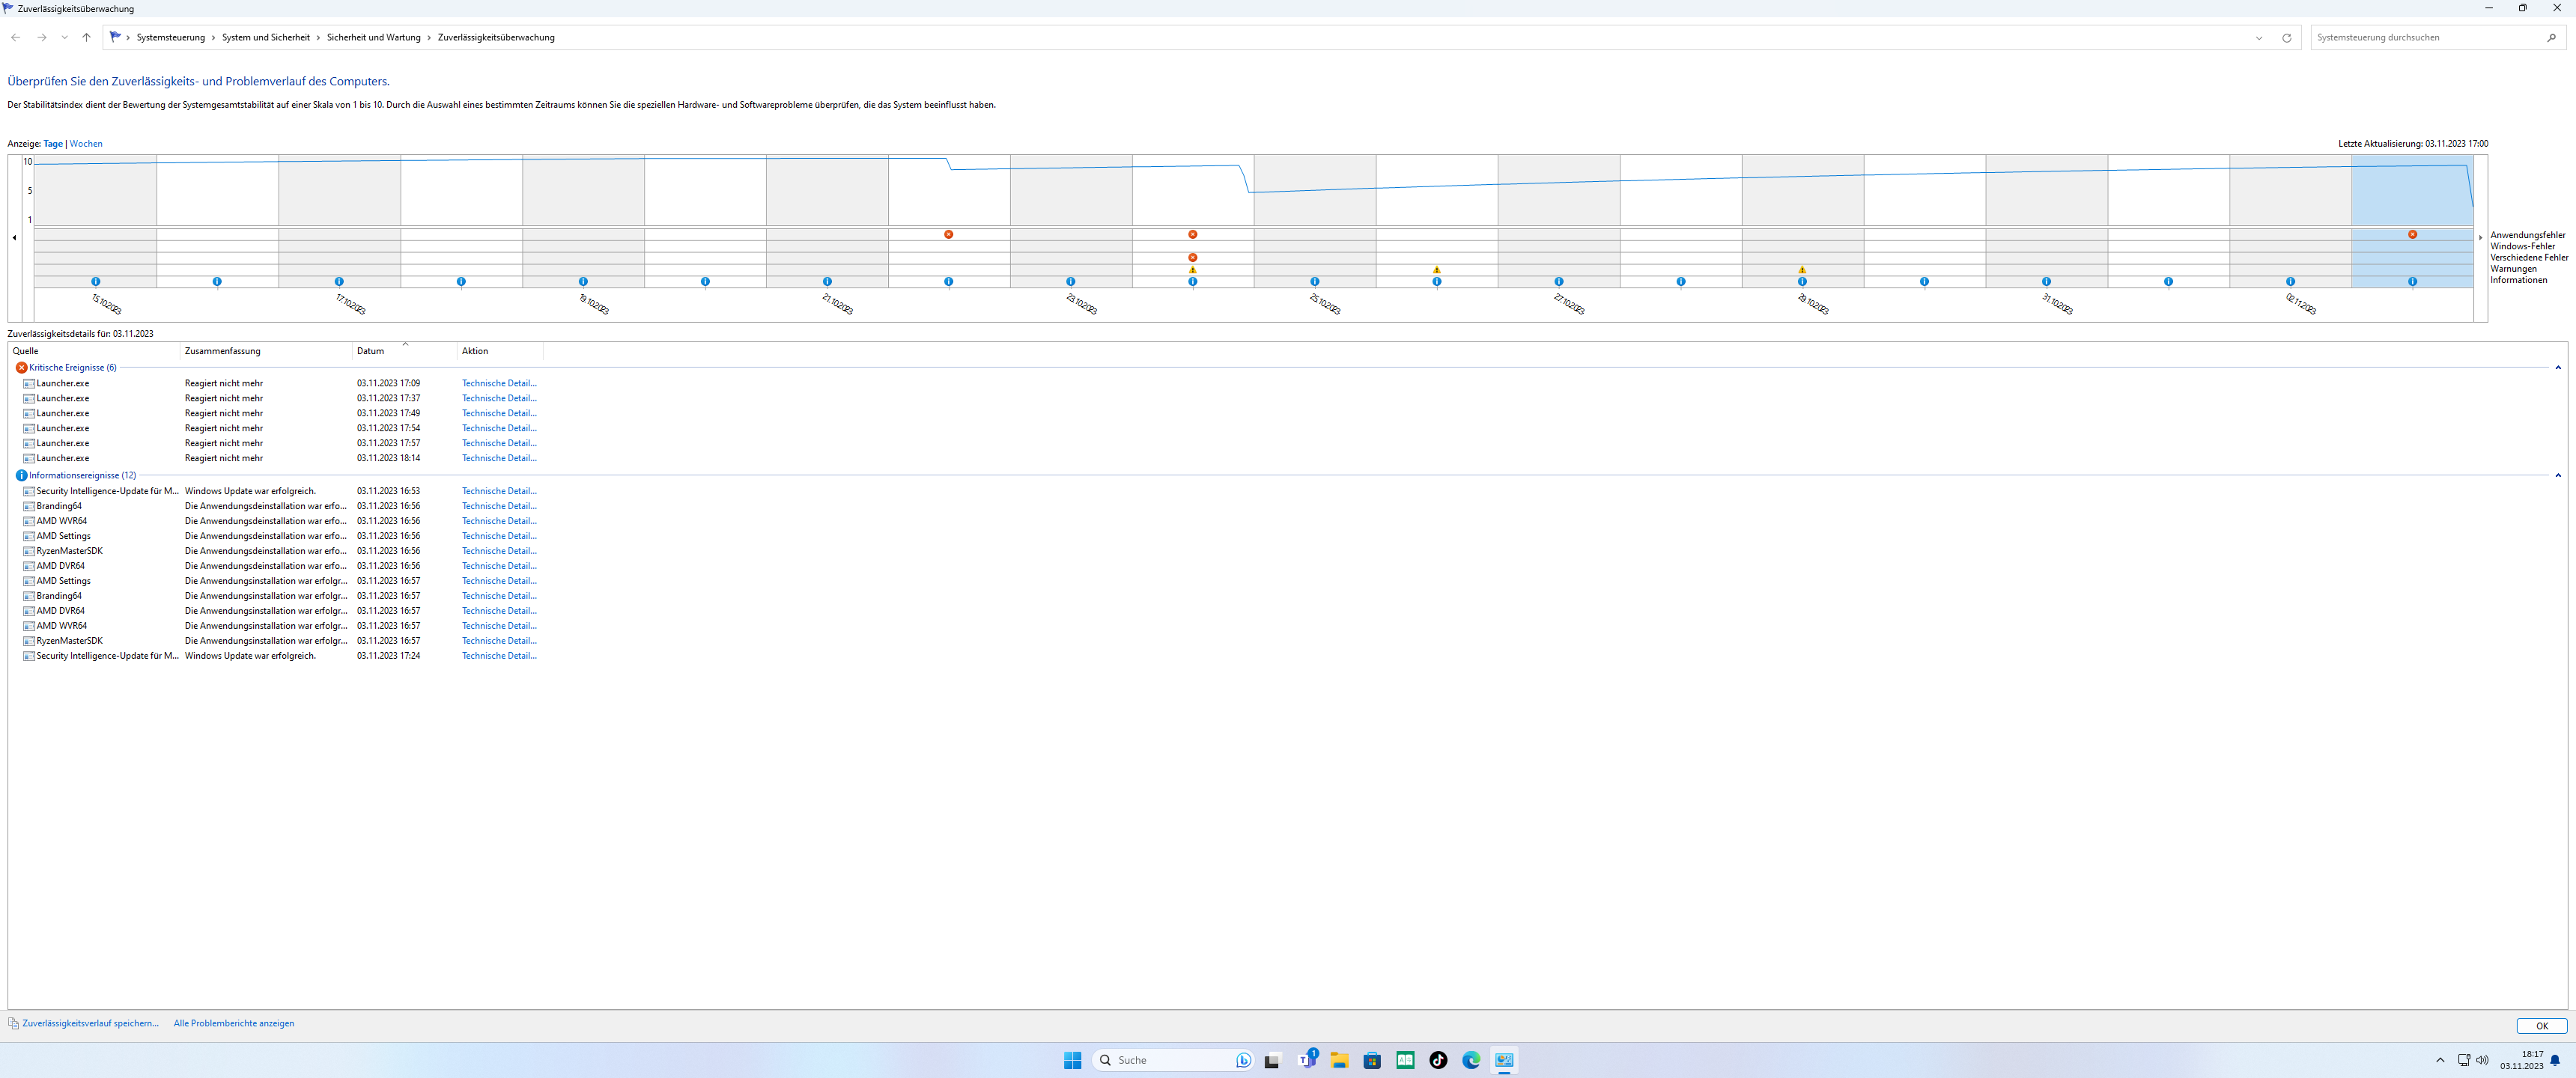Collapse the Informationsereignisse group
The height and width of the screenshot is (1078, 2576).
(x=2558, y=476)
